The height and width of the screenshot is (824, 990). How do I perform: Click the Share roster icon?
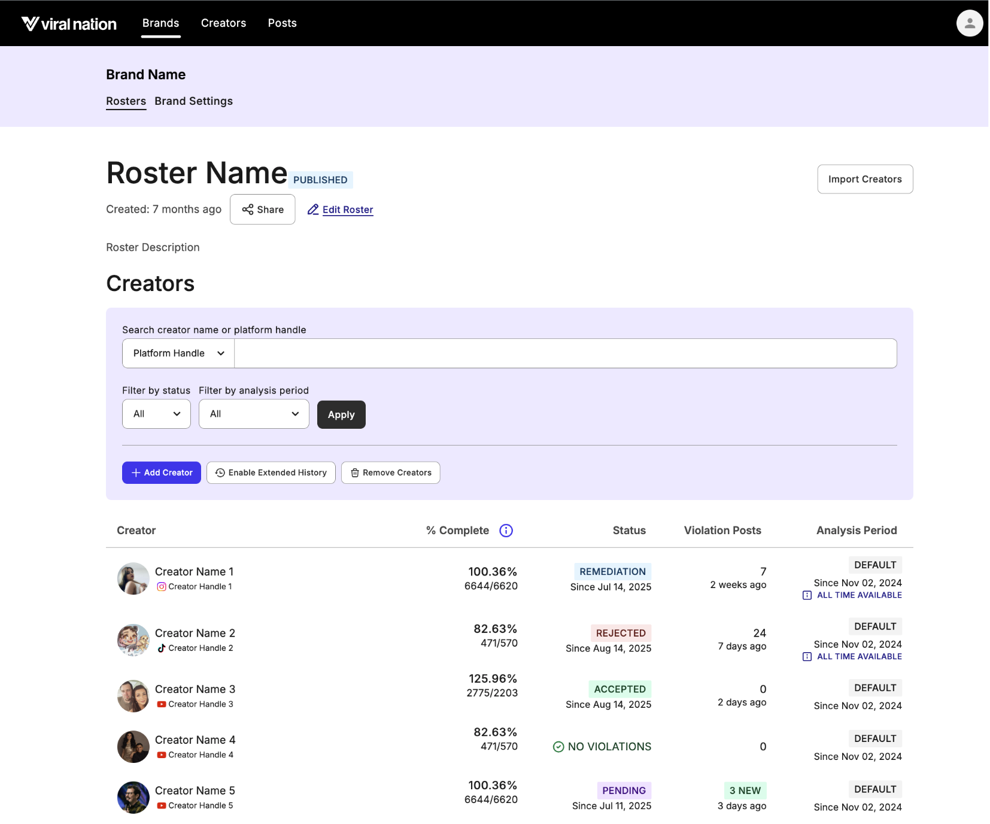[x=249, y=210]
